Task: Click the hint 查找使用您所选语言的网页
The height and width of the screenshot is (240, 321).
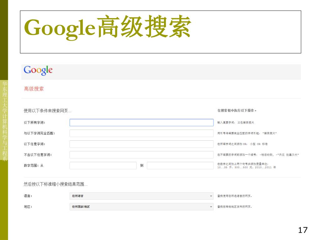Action: coord(234,196)
